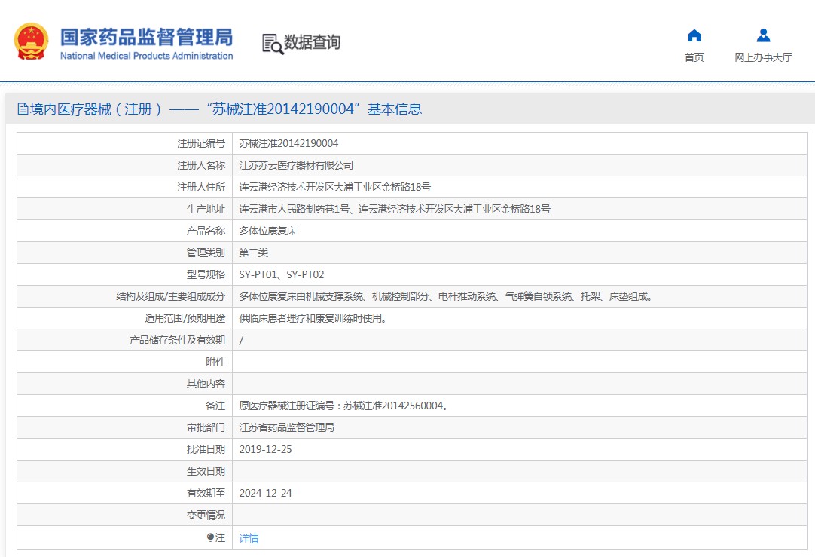Image resolution: width=815 pixels, height=557 pixels.
Task: Click the 批准日期 row label
Action: pyautogui.click(x=206, y=448)
